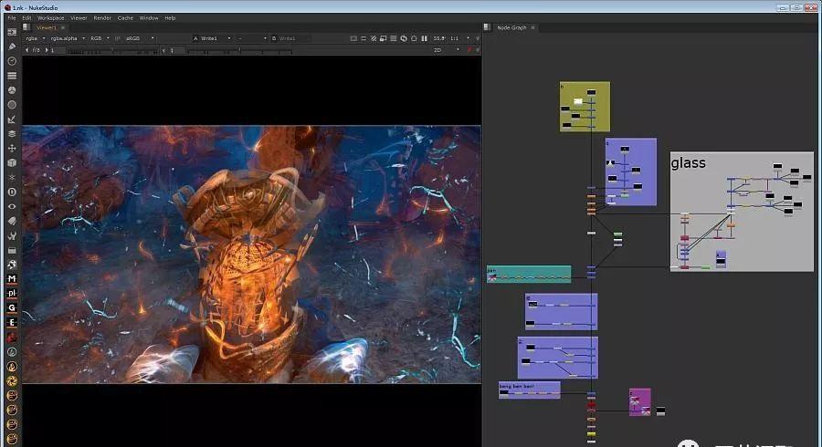Open the rgba.alpha channel dropdown

[68, 38]
